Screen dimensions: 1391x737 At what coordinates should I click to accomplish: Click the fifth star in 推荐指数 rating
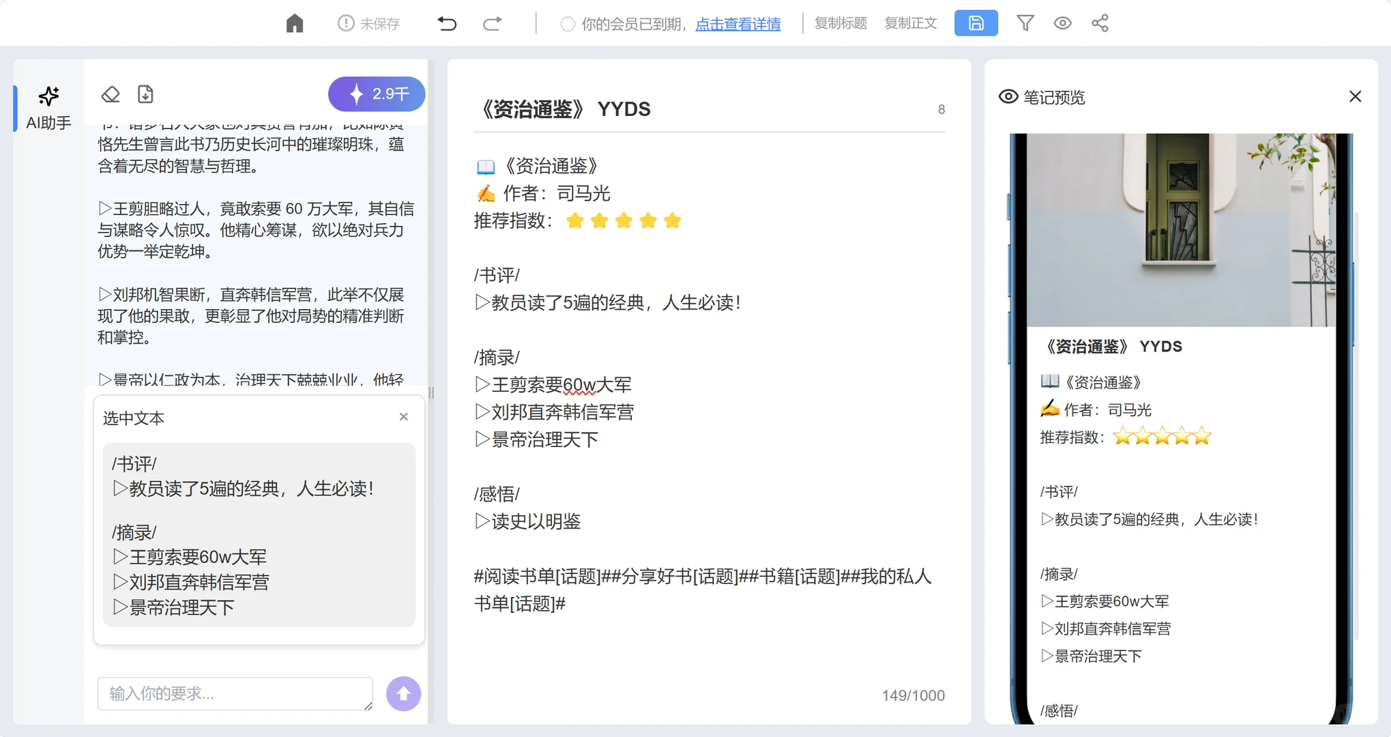[x=673, y=220]
